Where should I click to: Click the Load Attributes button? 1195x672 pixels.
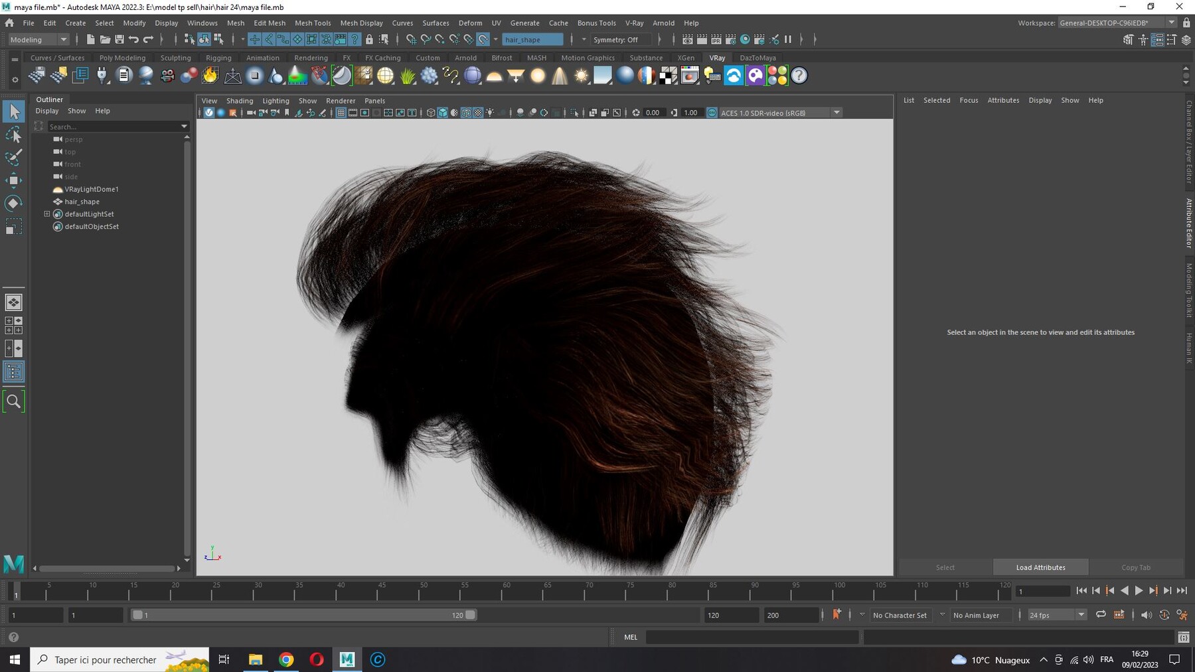point(1040,567)
